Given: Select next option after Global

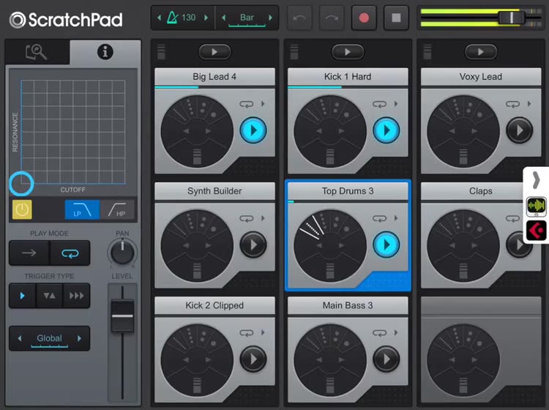Looking at the screenshot, I should [80, 338].
